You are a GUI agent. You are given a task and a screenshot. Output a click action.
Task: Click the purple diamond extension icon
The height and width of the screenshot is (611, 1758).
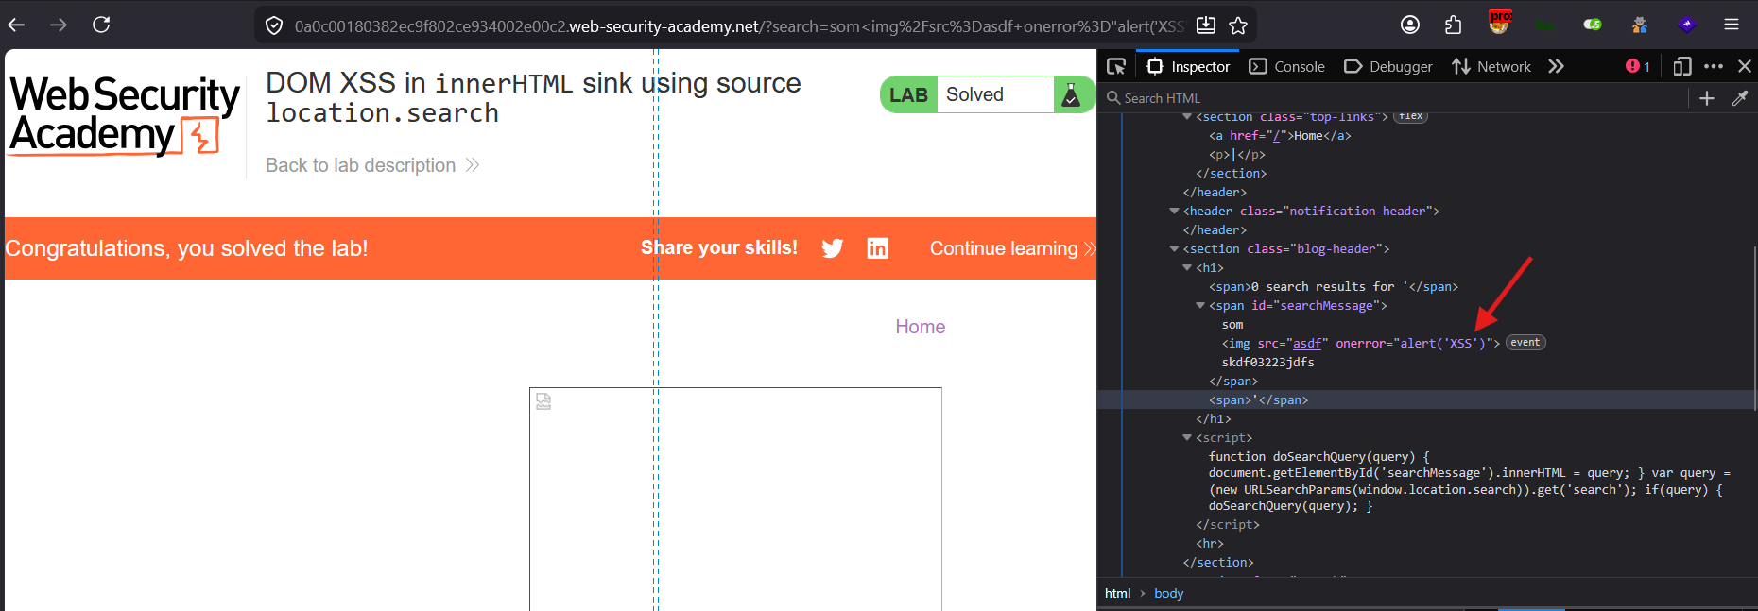click(x=1687, y=25)
